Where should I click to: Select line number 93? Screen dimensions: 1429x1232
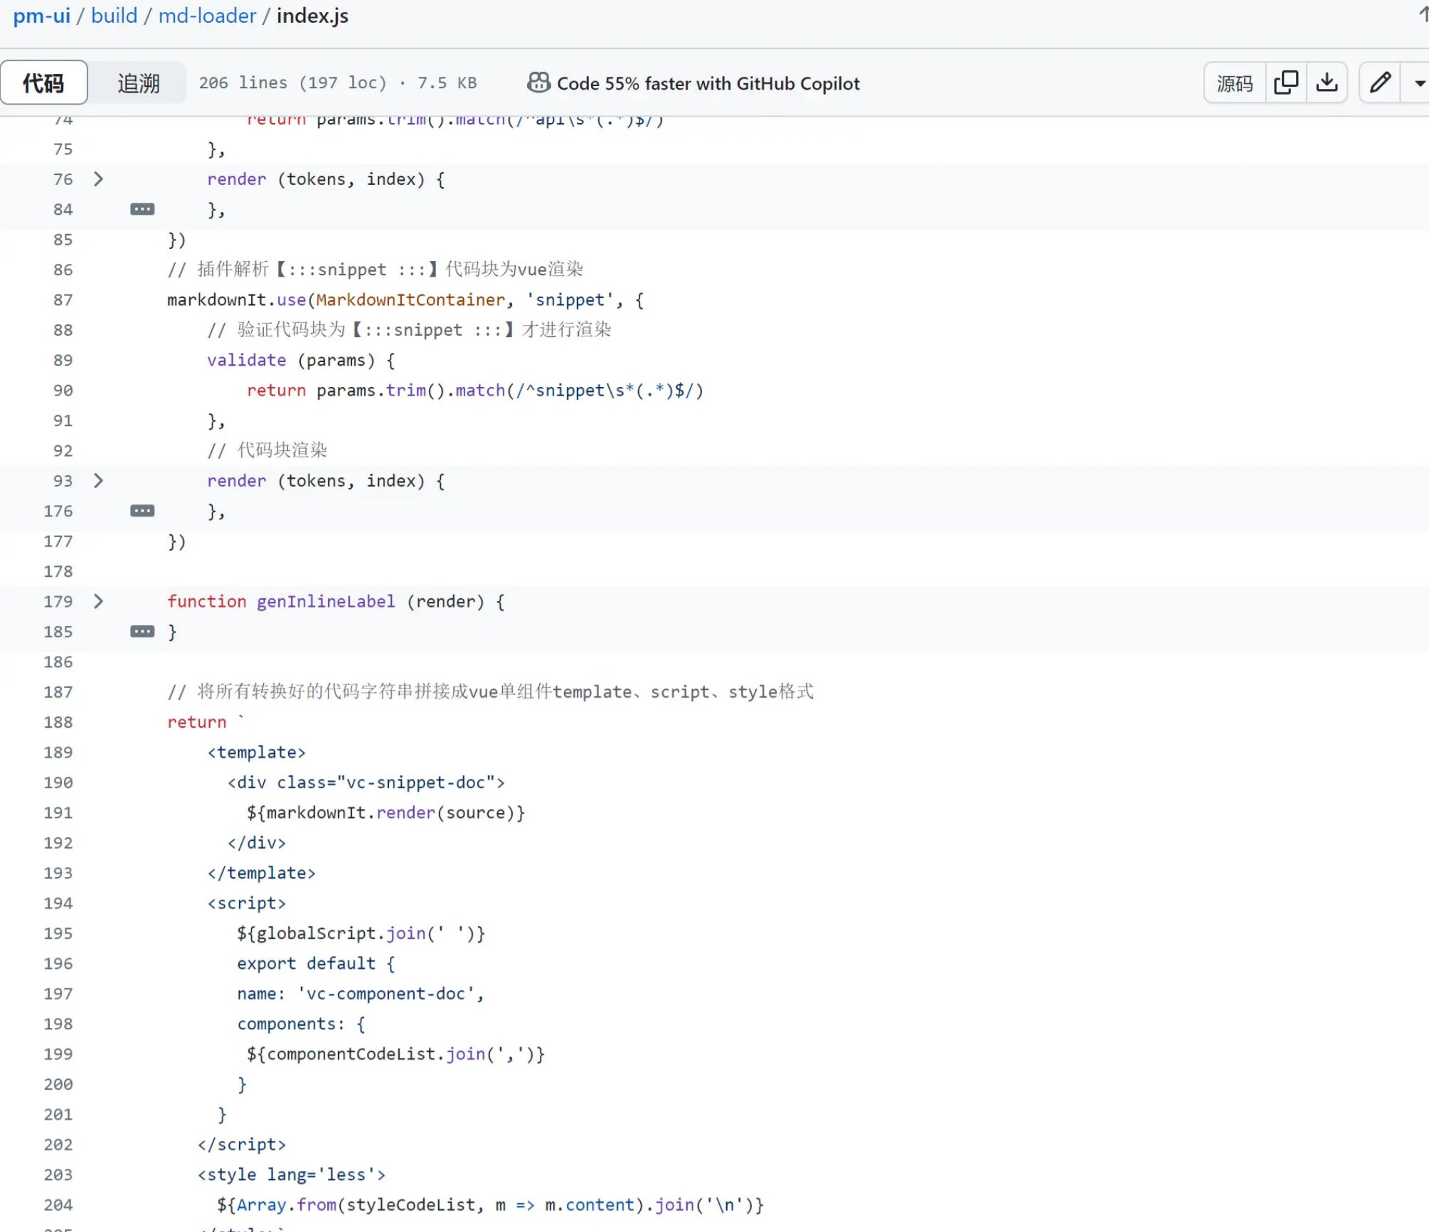[x=63, y=481]
